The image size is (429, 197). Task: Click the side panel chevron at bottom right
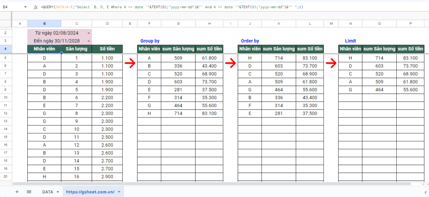(426, 192)
